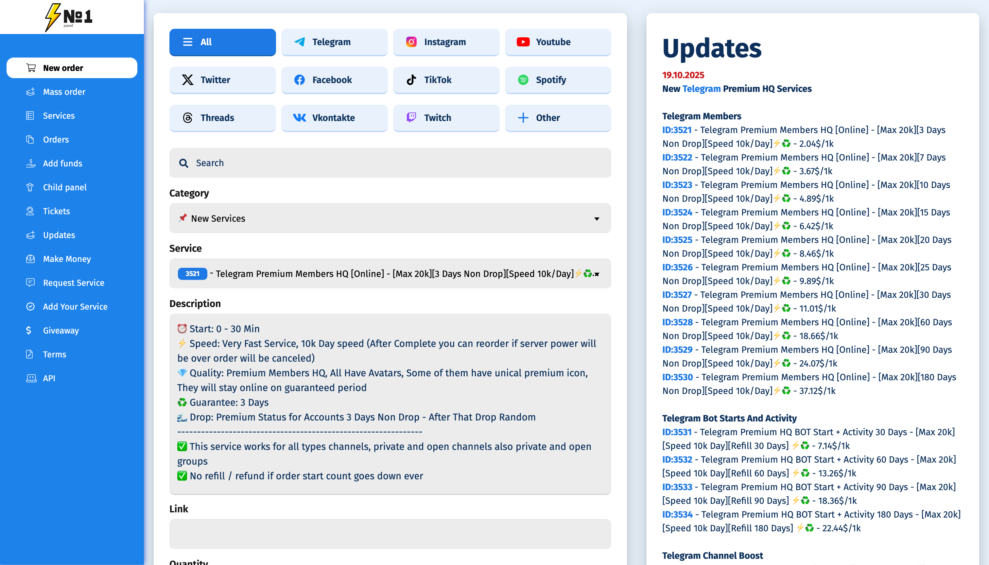
Task: Click the shopping cart New order icon
Action: click(31, 68)
